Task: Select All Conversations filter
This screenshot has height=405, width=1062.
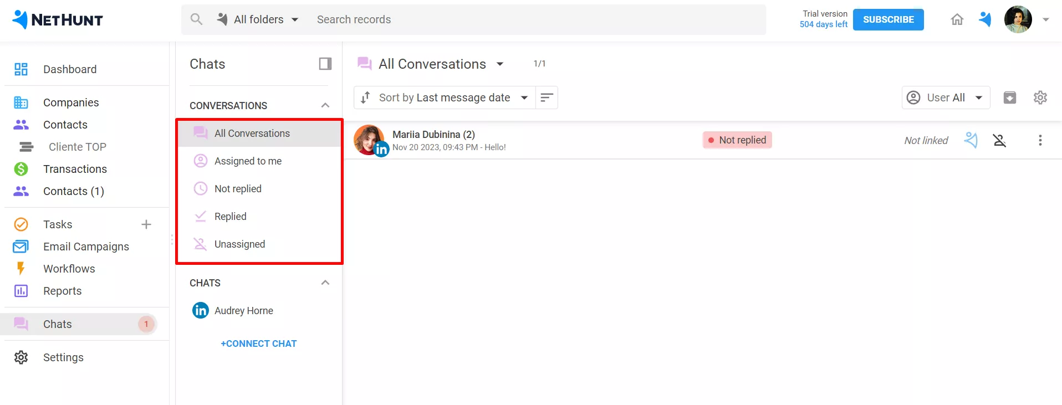Action: coord(259,134)
